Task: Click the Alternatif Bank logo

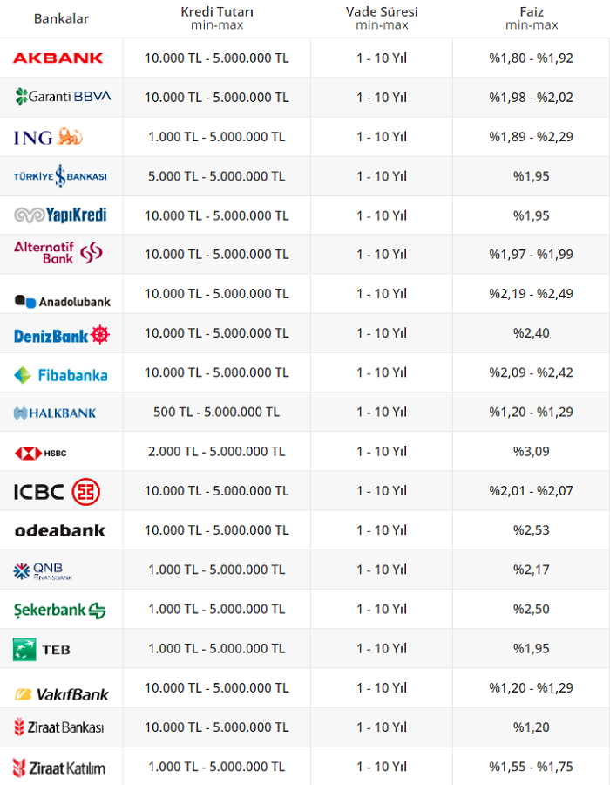Action: point(58,253)
